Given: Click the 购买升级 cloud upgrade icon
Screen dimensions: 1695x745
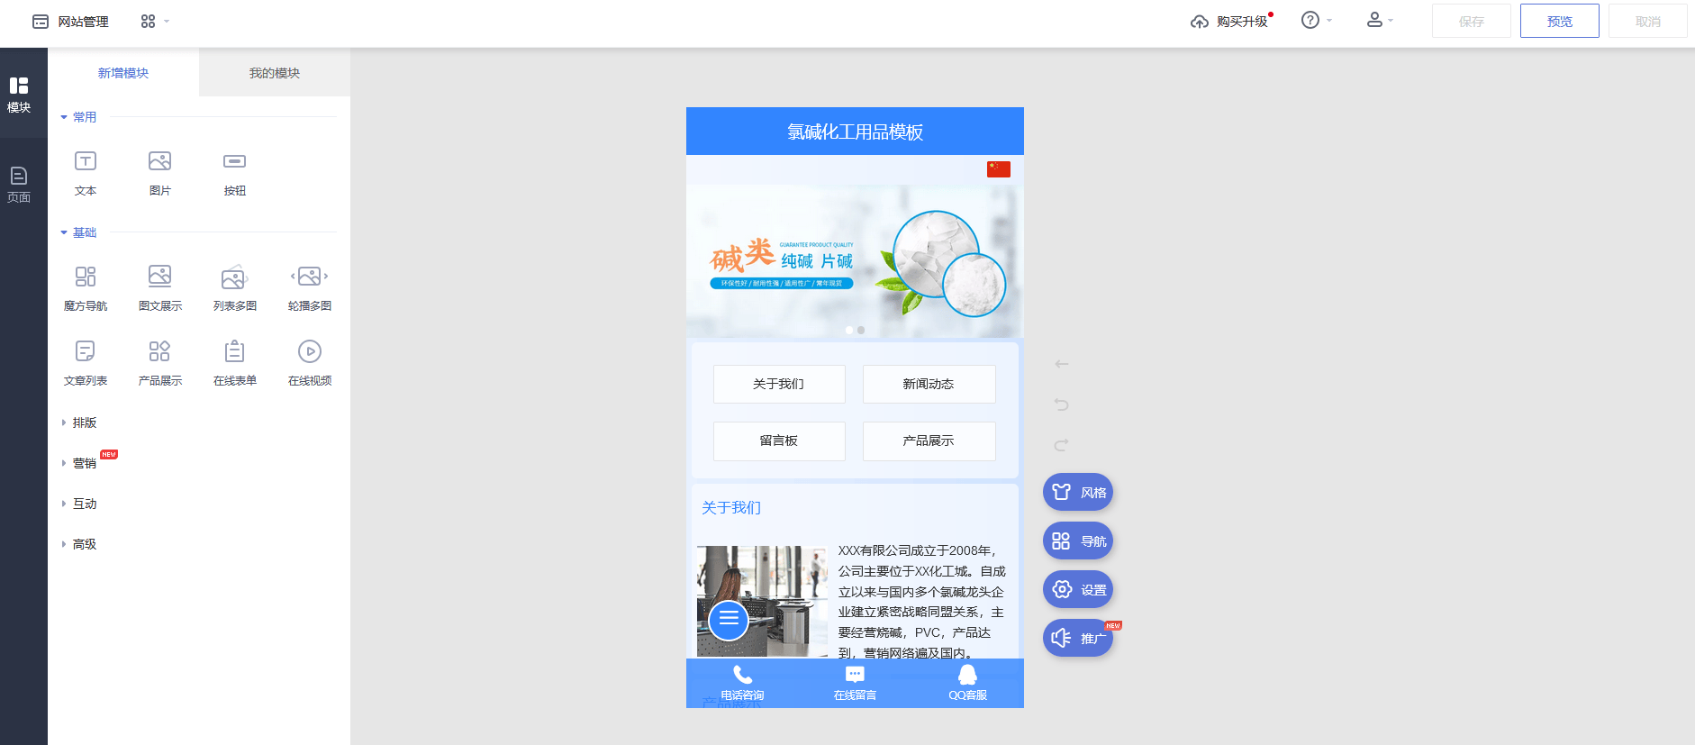Looking at the screenshot, I should click(x=1199, y=22).
